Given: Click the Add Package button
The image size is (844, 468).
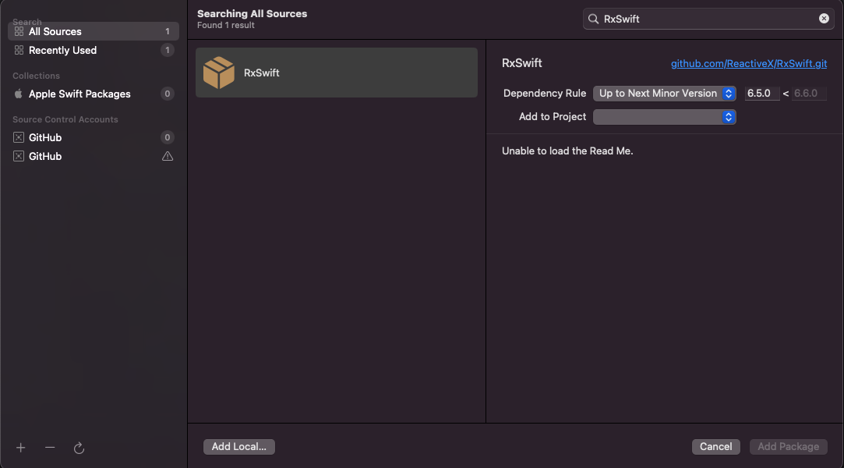Looking at the screenshot, I should click(x=788, y=447).
